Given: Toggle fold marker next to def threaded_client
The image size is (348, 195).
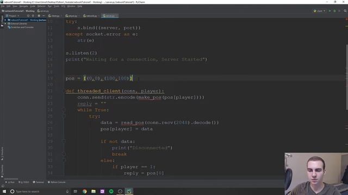Looking at the screenshot, I should click(x=64, y=91).
